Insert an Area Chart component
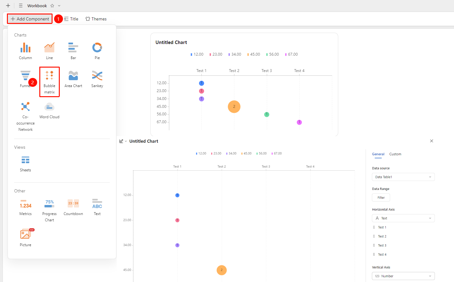 [73, 79]
